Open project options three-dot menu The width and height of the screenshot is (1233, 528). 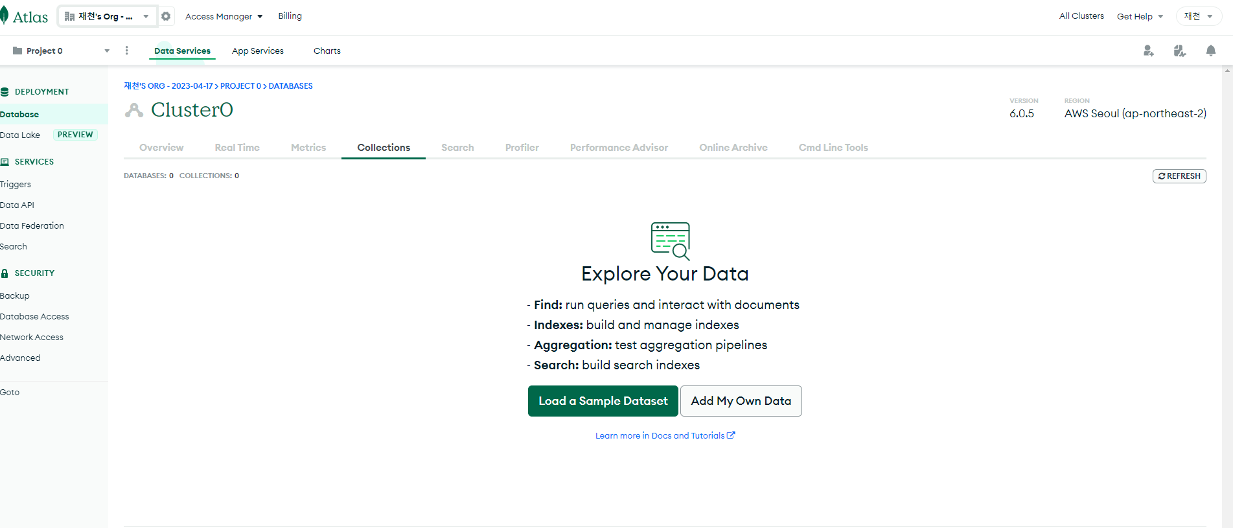point(126,51)
